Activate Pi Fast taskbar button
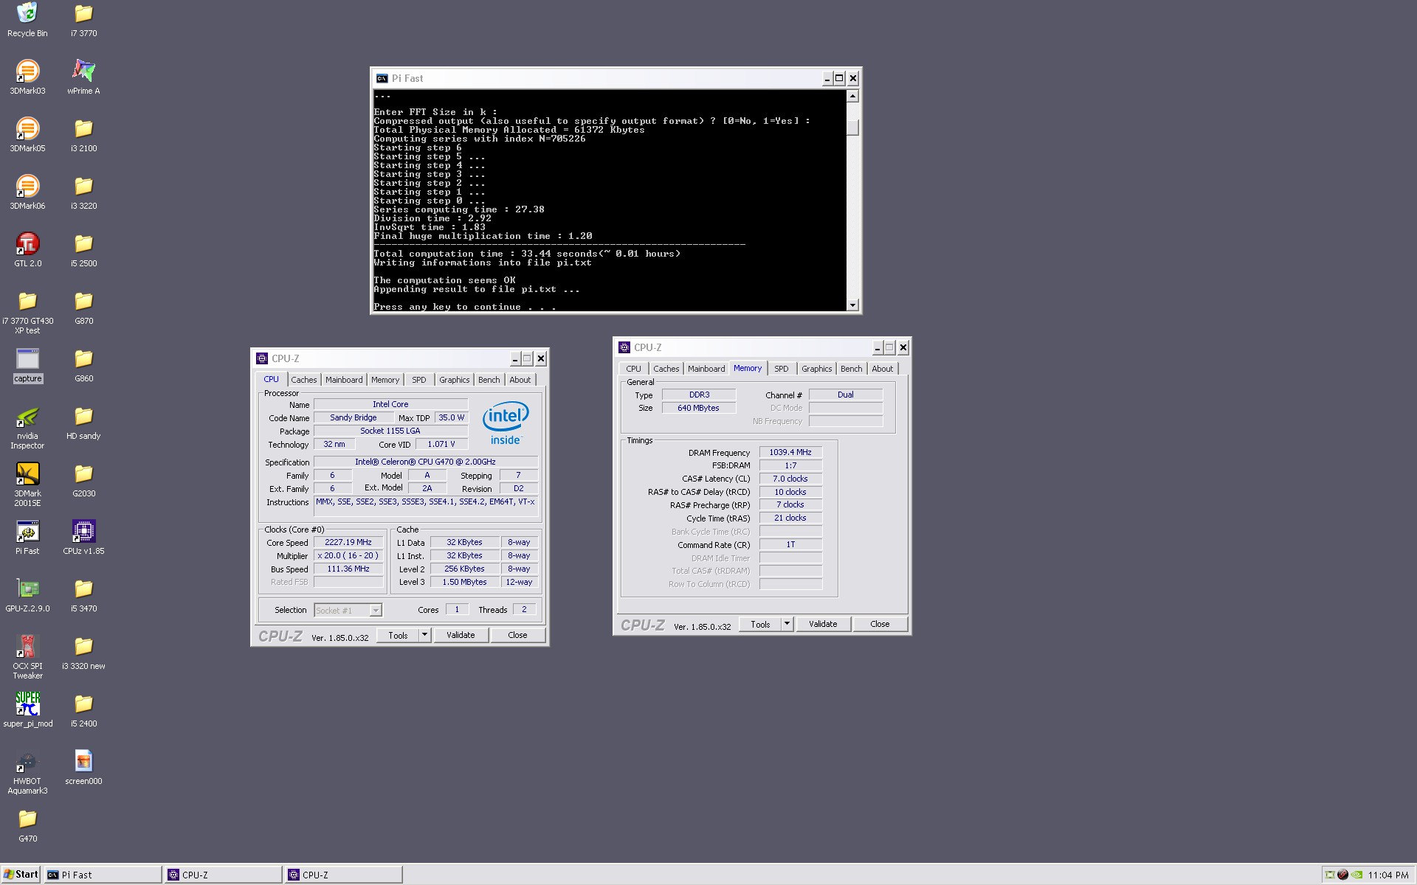 [x=103, y=875]
